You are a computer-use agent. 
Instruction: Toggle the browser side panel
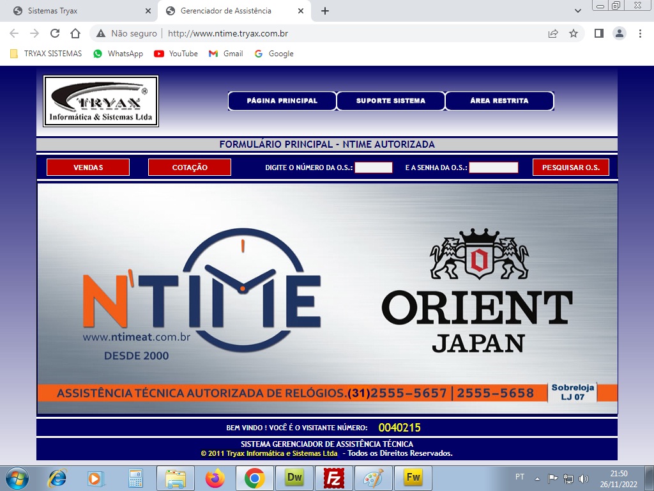point(598,33)
